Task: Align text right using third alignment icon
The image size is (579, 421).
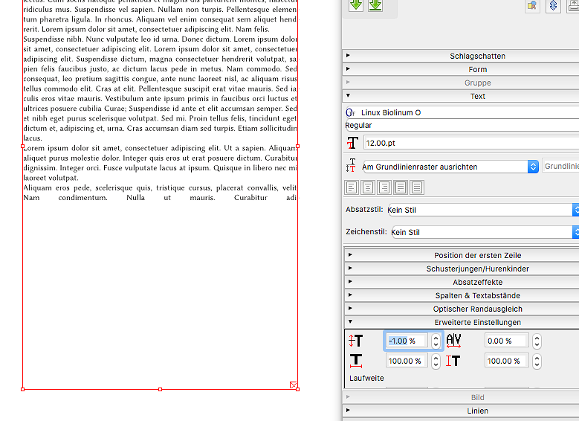Action: (x=384, y=187)
